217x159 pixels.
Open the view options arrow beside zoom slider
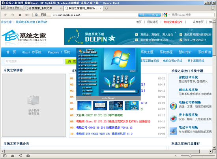pos(176,156)
